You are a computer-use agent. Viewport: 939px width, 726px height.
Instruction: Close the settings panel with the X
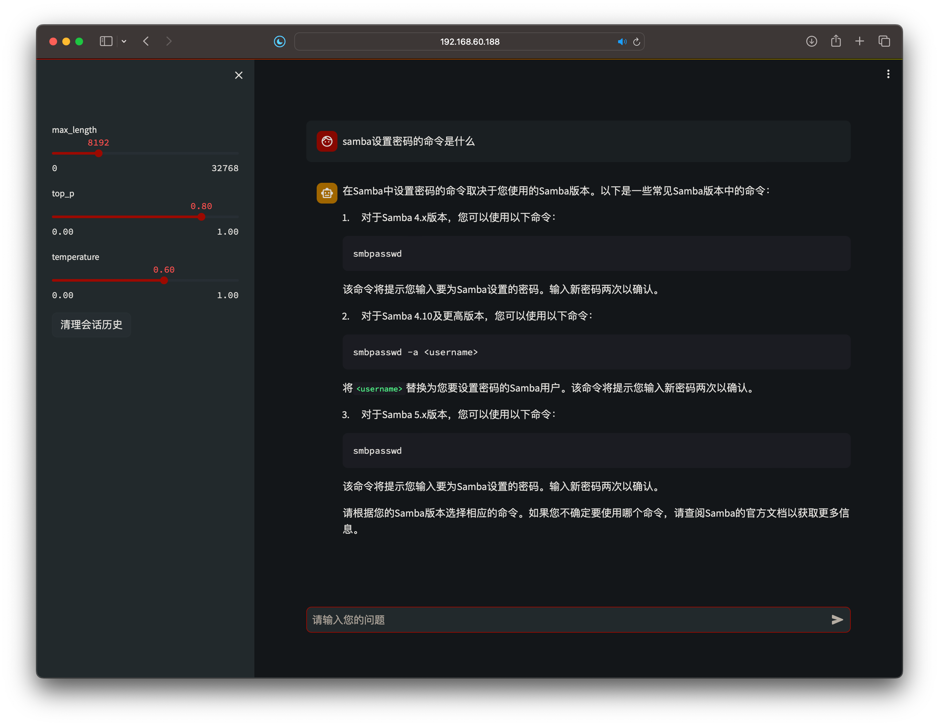click(x=239, y=75)
